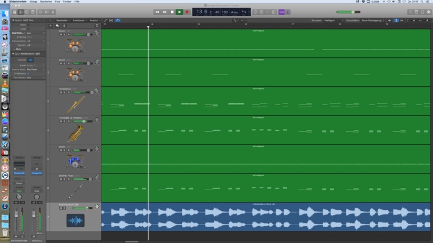The height and width of the screenshot is (243, 433).
Task: Click the blue Catch playhead button
Action: 118,21
